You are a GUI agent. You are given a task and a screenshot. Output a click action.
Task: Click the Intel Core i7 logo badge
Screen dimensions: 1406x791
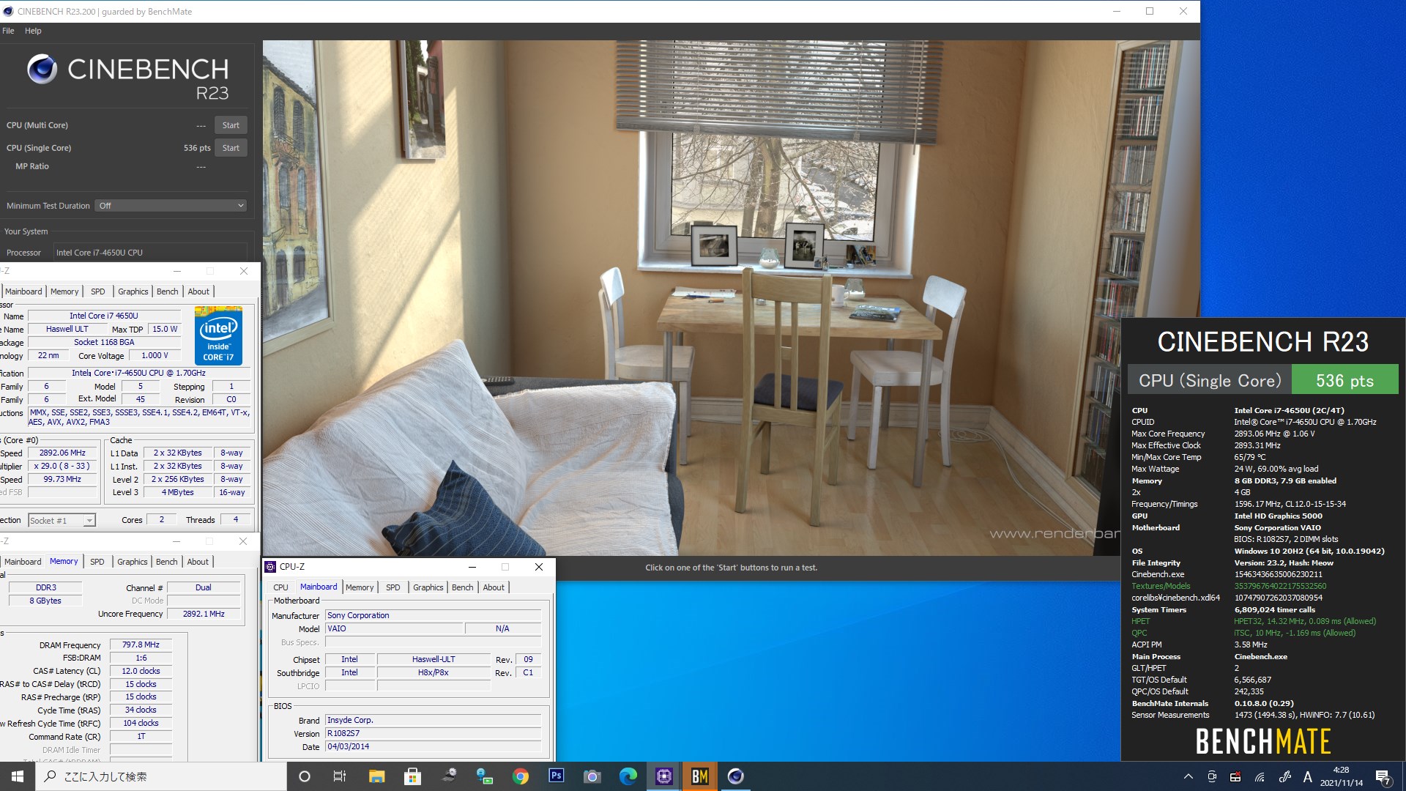click(x=218, y=336)
